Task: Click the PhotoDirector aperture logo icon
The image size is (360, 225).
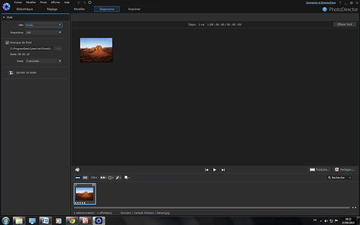Action: coord(6,7)
